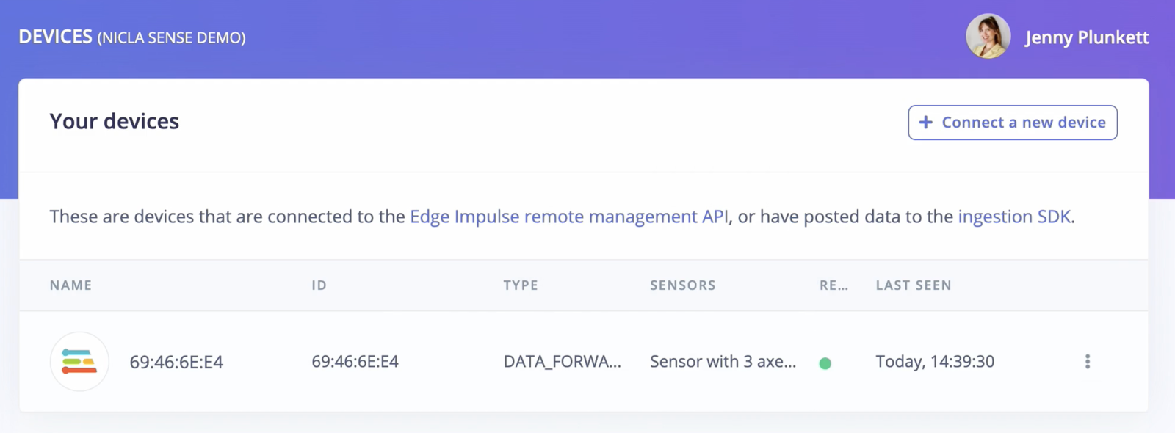The image size is (1175, 433).
Task: Click the Connect a new device button
Action: [x=1013, y=123]
